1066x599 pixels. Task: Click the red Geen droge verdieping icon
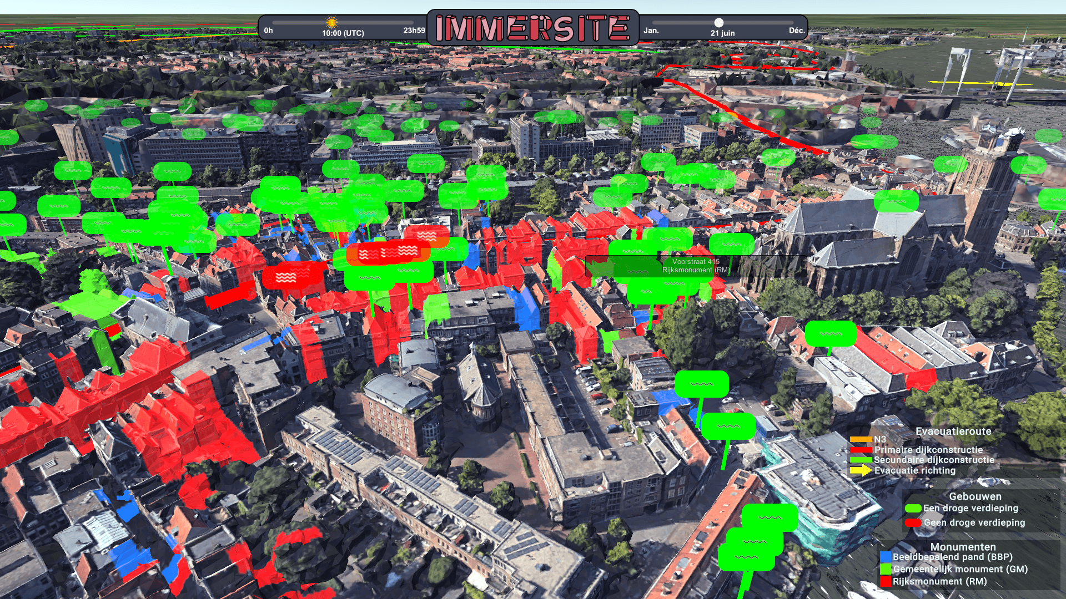tap(913, 522)
